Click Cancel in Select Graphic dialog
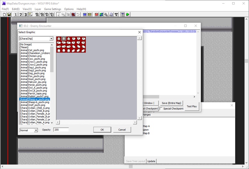Screen dimensions: 249x169 [122, 130]
